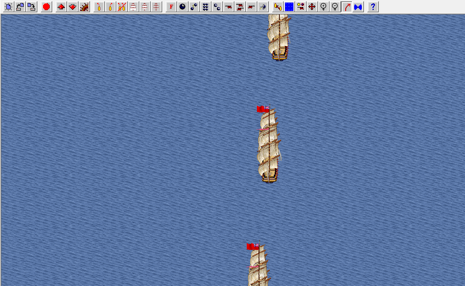The width and height of the screenshot is (465, 286).
Task: Select the grape shot cluster icon
Action: 206,7
